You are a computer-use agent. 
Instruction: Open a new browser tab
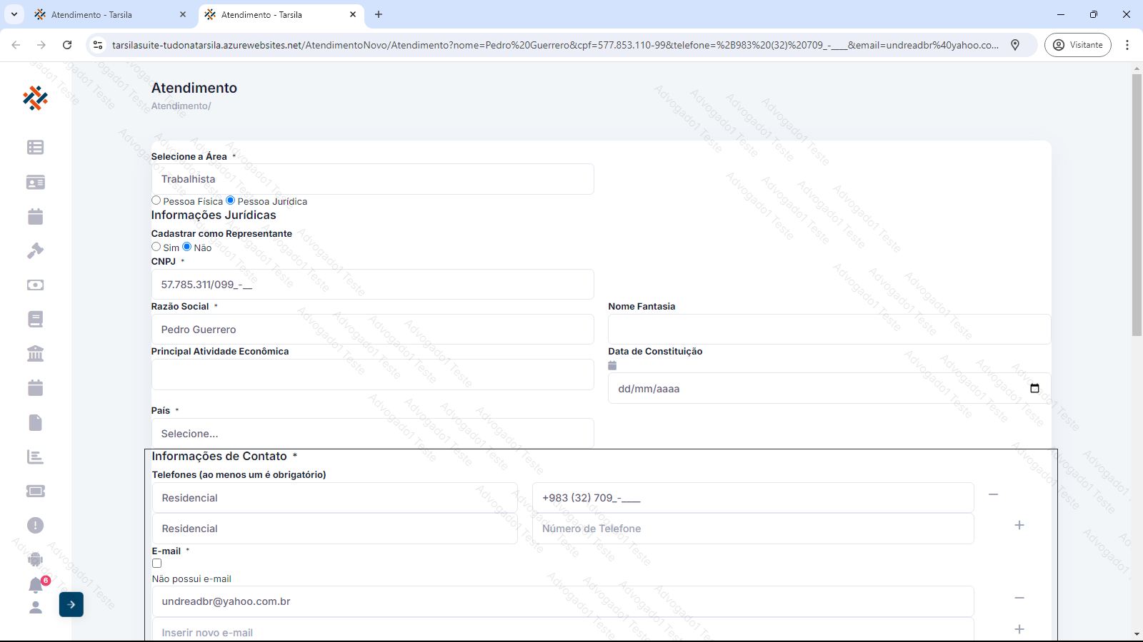coord(379,14)
